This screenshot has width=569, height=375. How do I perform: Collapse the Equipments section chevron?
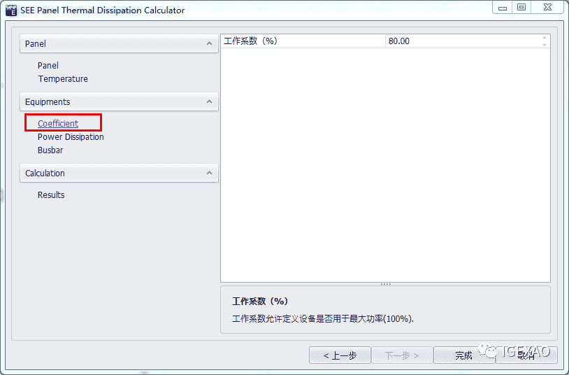tap(210, 101)
